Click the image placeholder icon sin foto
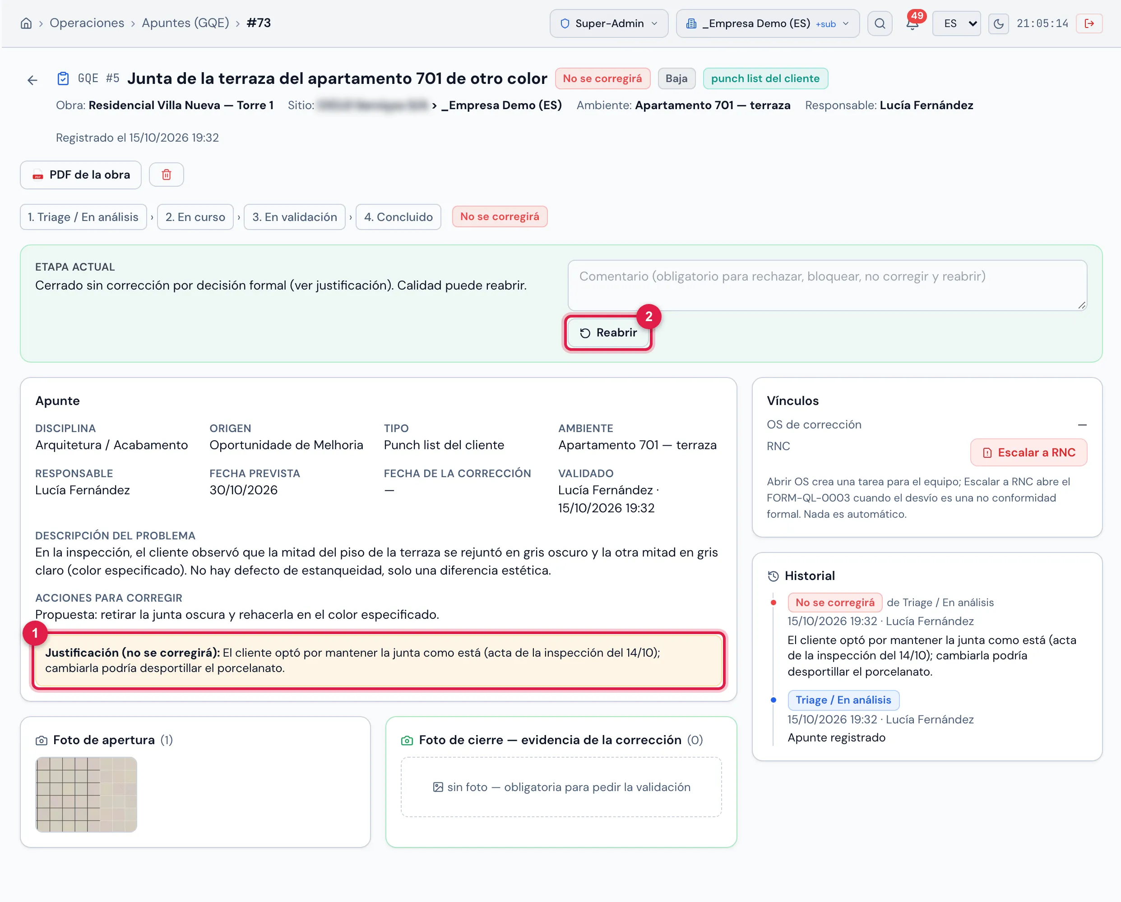The width and height of the screenshot is (1121, 902). coord(438,787)
